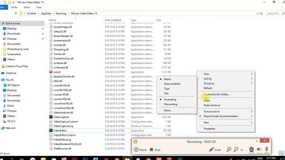Select the uninst application icon

[51, 72]
